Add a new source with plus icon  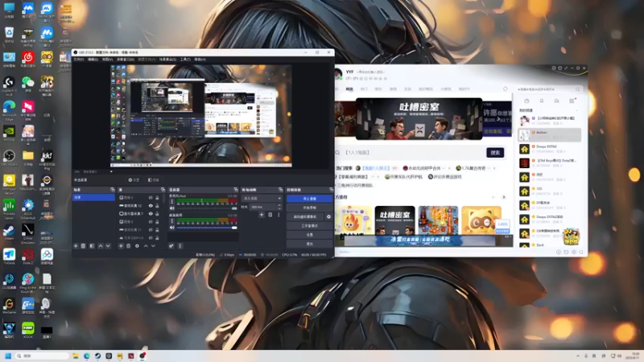click(121, 246)
